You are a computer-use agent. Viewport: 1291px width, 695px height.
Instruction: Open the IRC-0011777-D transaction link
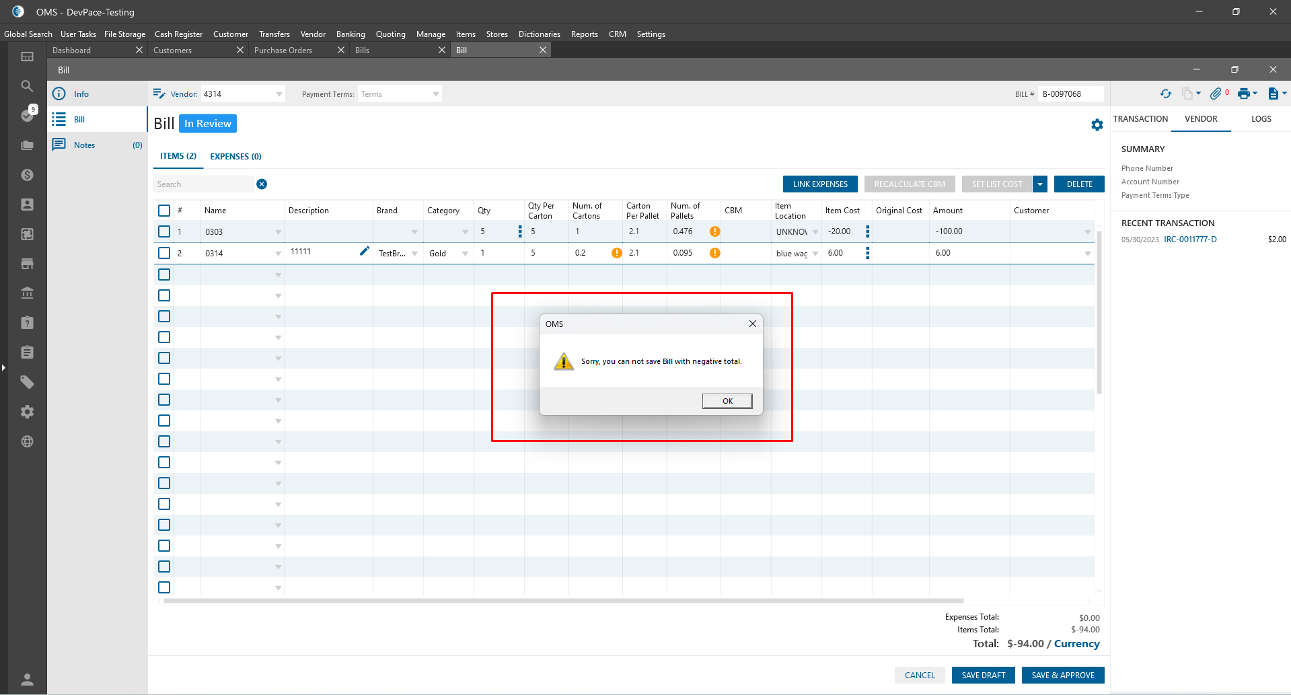pos(1190,240)
